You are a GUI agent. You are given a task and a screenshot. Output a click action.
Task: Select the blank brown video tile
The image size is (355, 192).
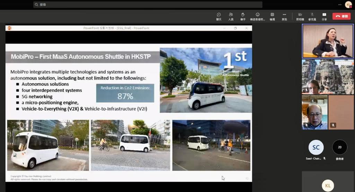pos(341,112)
